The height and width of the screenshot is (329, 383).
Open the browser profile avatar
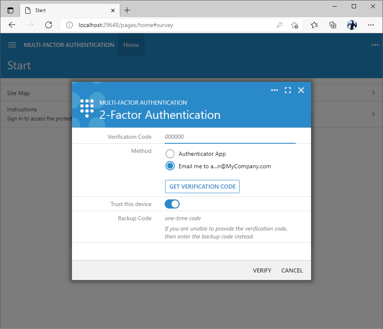point(352,25)
